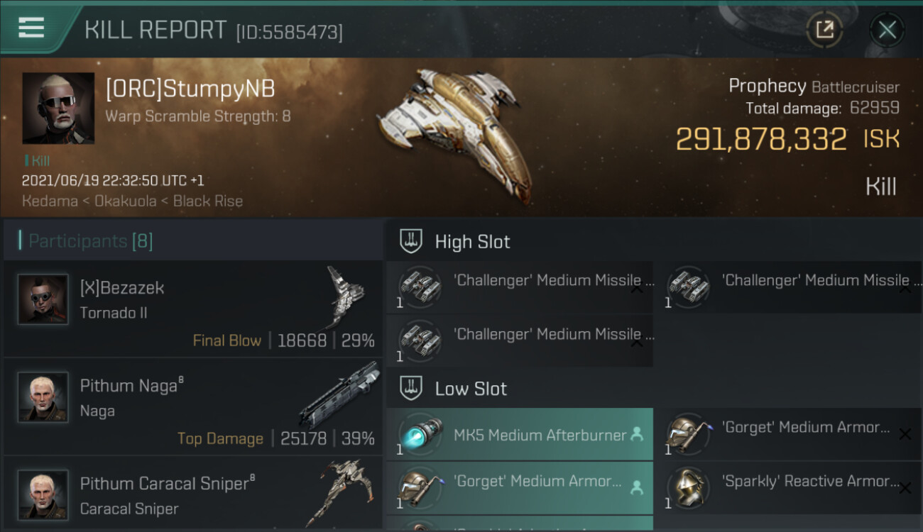Click the Kedama < Okakuola < Black Rise location
The height and width of the screenshot is (532, 923).
(x=132, y=201)
